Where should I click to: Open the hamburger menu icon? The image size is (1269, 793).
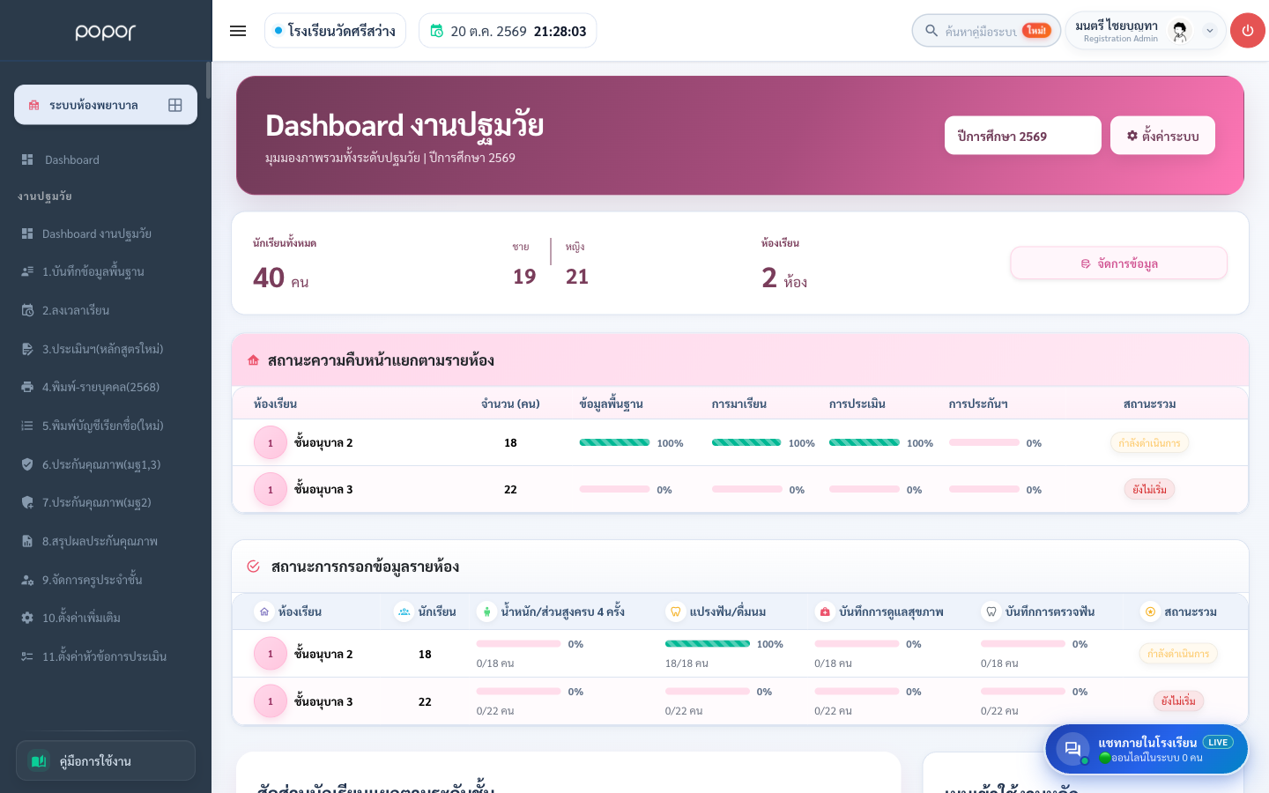point(238,31)
